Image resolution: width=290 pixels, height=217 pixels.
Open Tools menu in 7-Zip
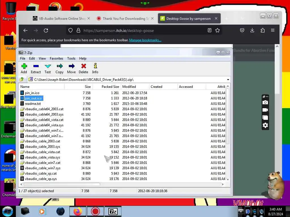[x=71, y=58]
